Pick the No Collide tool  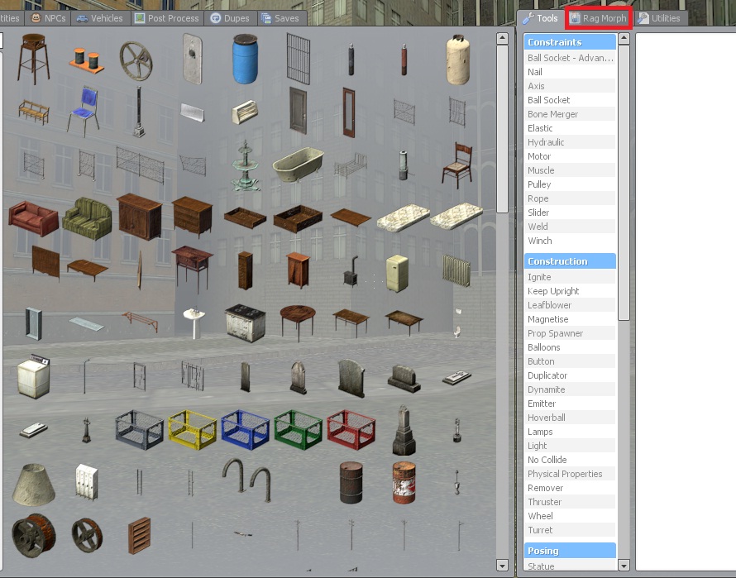click(x=570, y=460)
